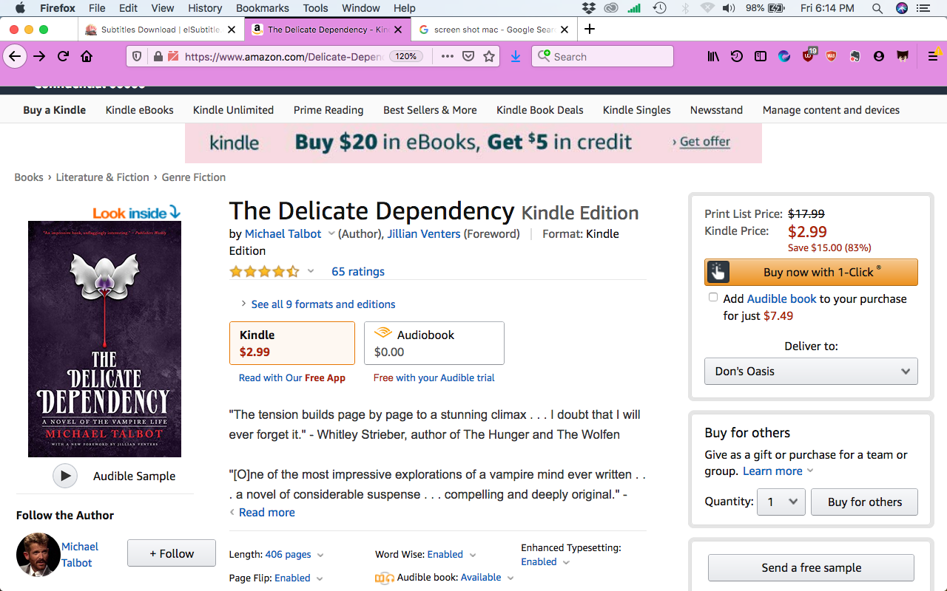
Task: Save the page to Pocket
Action: click(468, 56)
